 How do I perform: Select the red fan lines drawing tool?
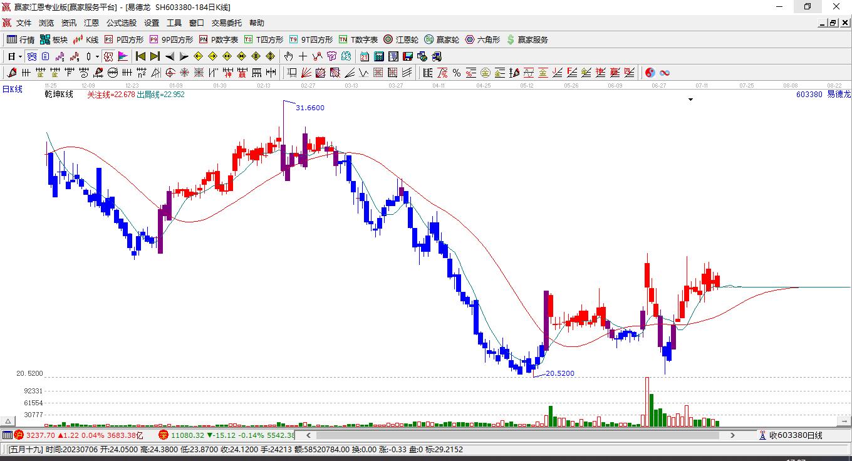point(306,73)
